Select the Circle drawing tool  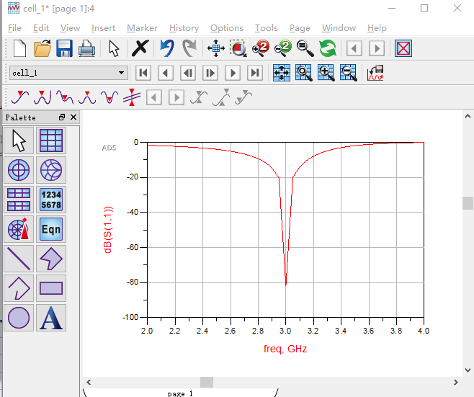18,318
